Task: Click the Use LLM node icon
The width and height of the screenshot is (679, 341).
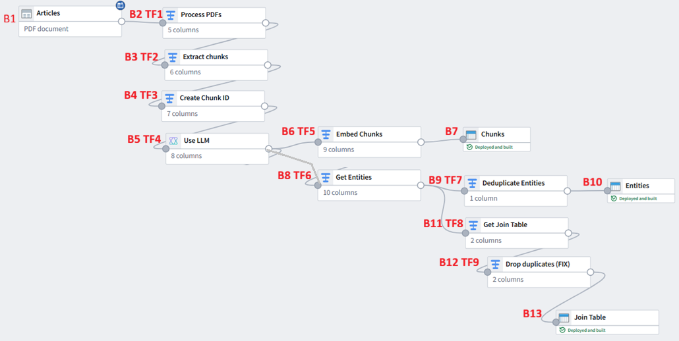Action: [x=173, y=140]
